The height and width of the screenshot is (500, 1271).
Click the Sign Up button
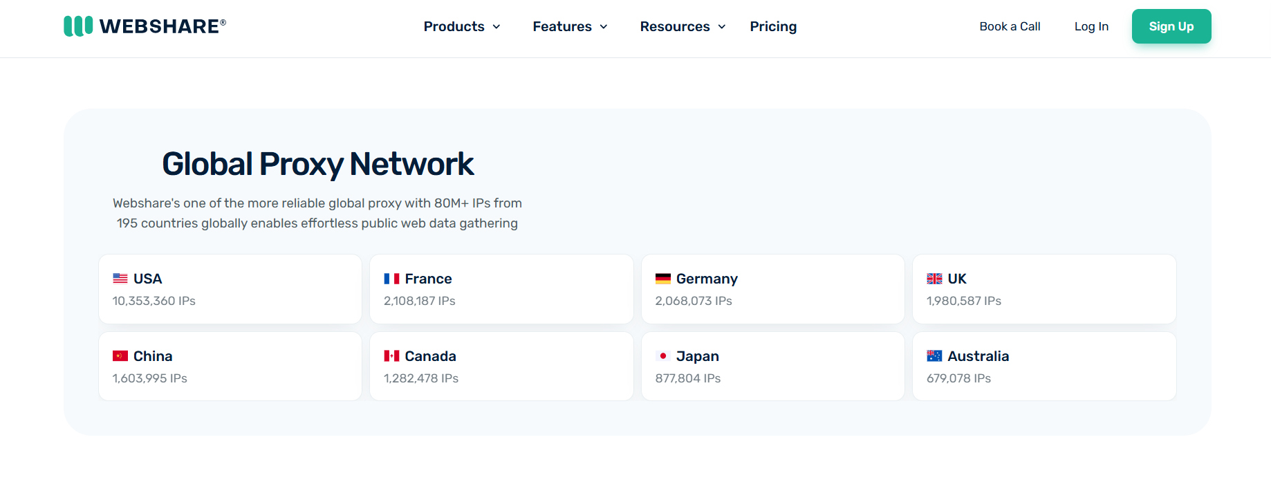tap(1171, 26)
